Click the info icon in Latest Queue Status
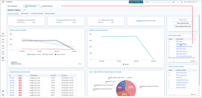This screenshot has width=202, height=98. pos(193,36)
